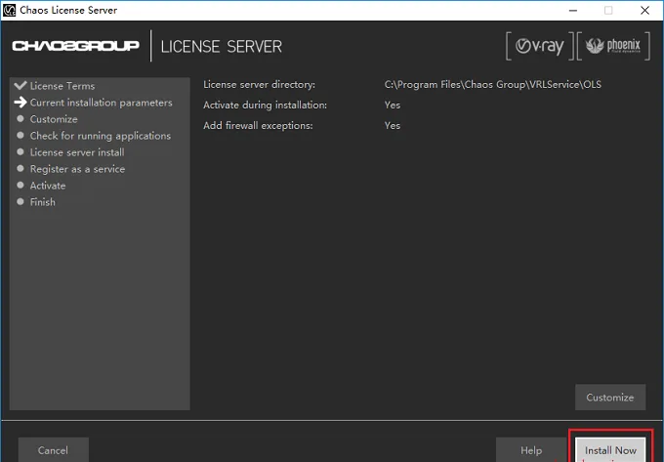Click Yes value for Add firewall exceptions

click(x=393, y=125)
